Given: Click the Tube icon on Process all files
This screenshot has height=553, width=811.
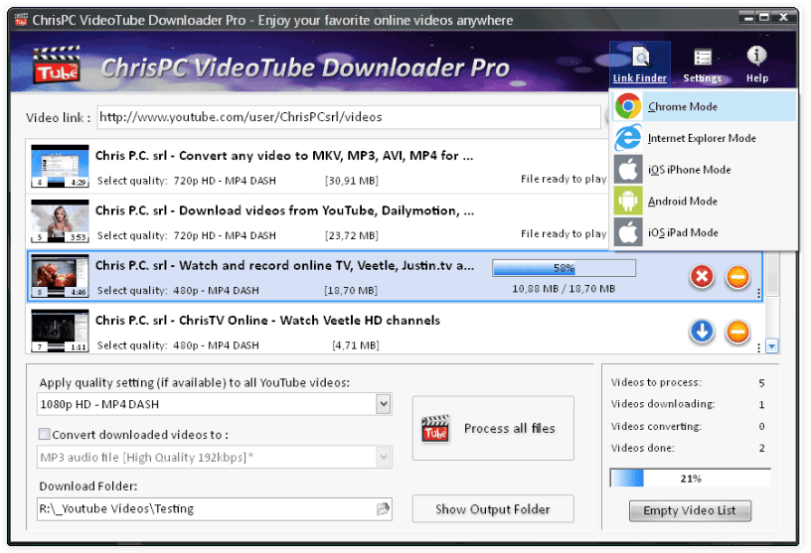Looking at the screenshot, I should click(435, 429).
